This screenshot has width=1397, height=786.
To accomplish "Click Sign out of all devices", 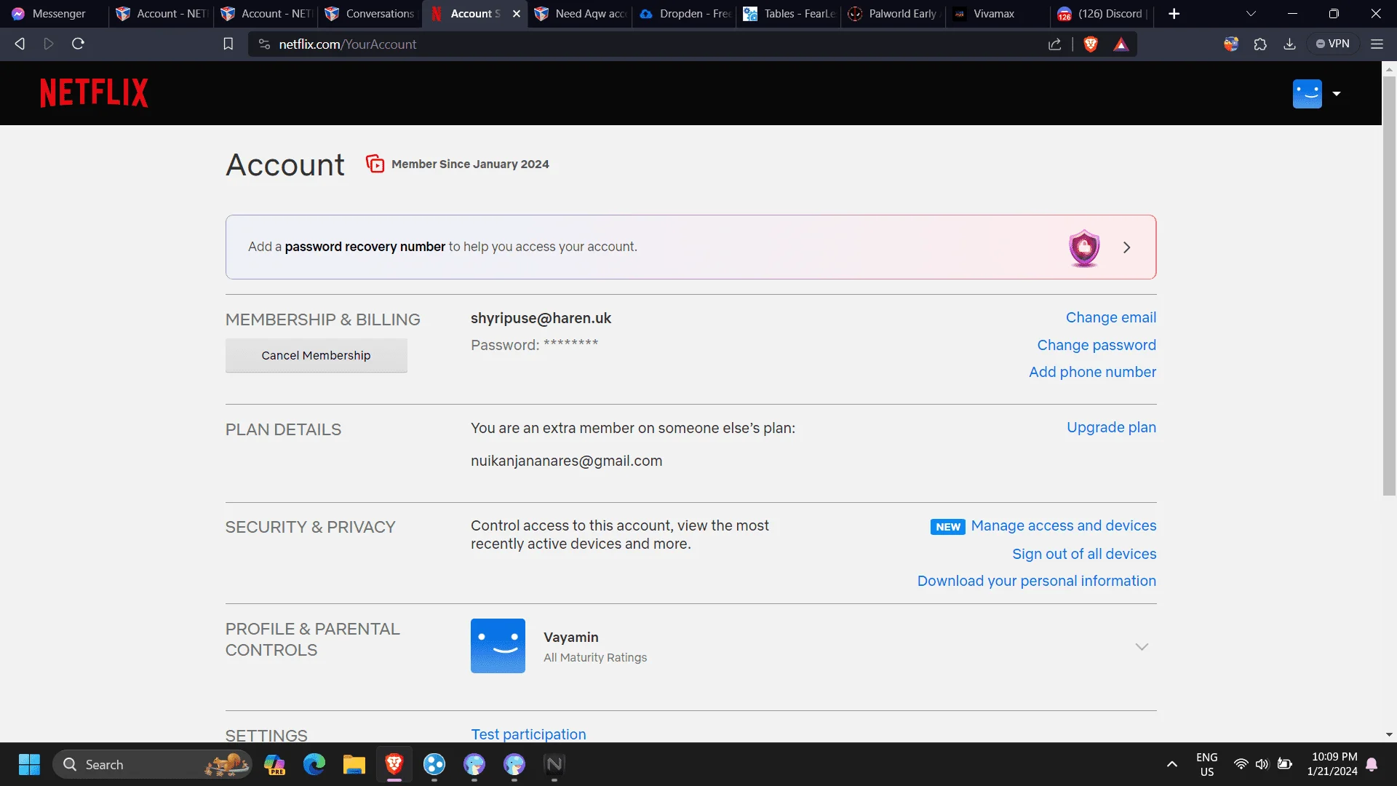I will (x=1084, y=554).
